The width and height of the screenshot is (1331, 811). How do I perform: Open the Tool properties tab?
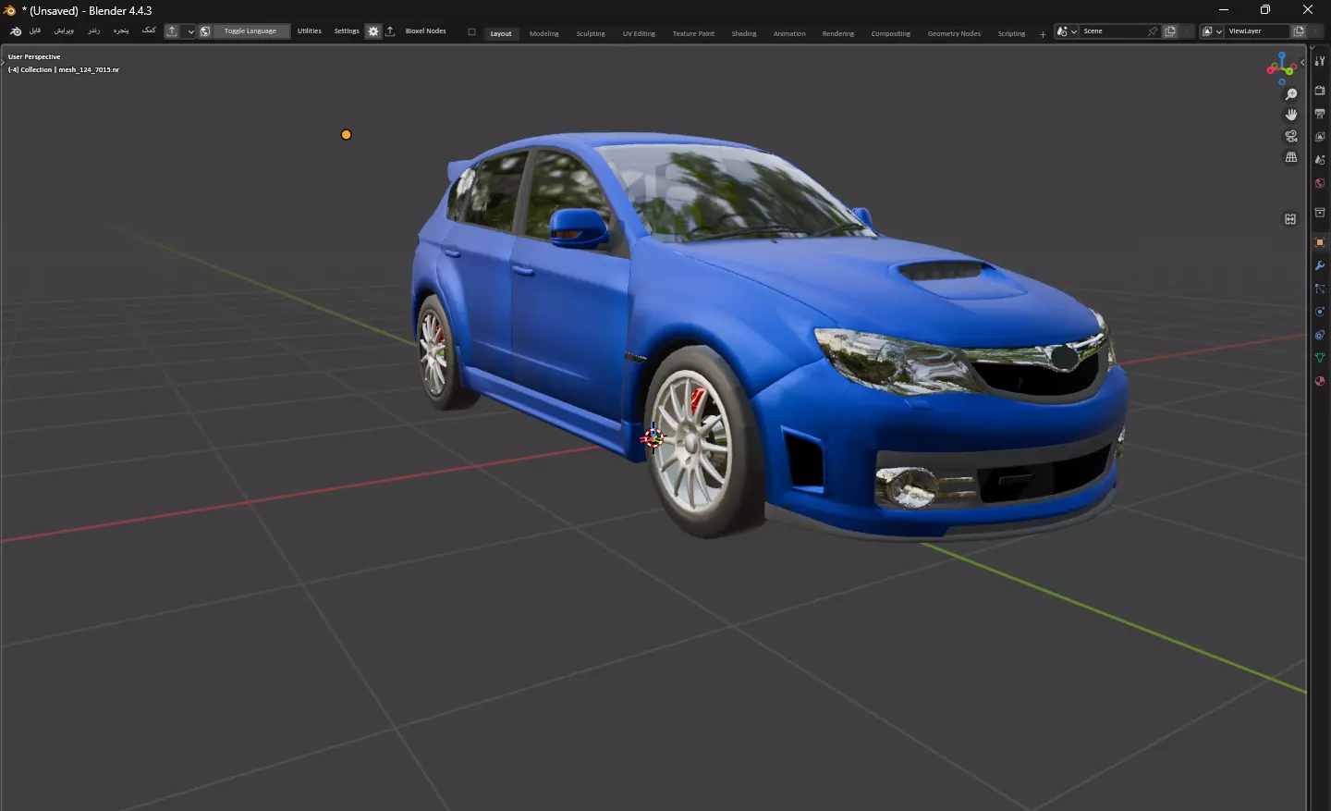coord(1320,61)
